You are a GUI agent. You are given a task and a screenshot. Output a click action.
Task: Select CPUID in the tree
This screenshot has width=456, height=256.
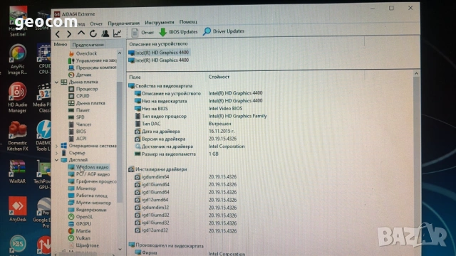pyautogui.click(x=79, y=96)
